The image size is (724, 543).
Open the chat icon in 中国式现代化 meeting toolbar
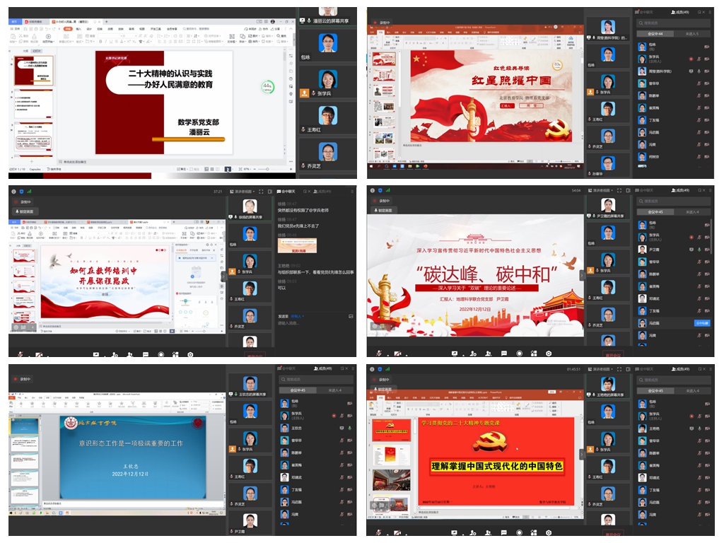(503, 532)
